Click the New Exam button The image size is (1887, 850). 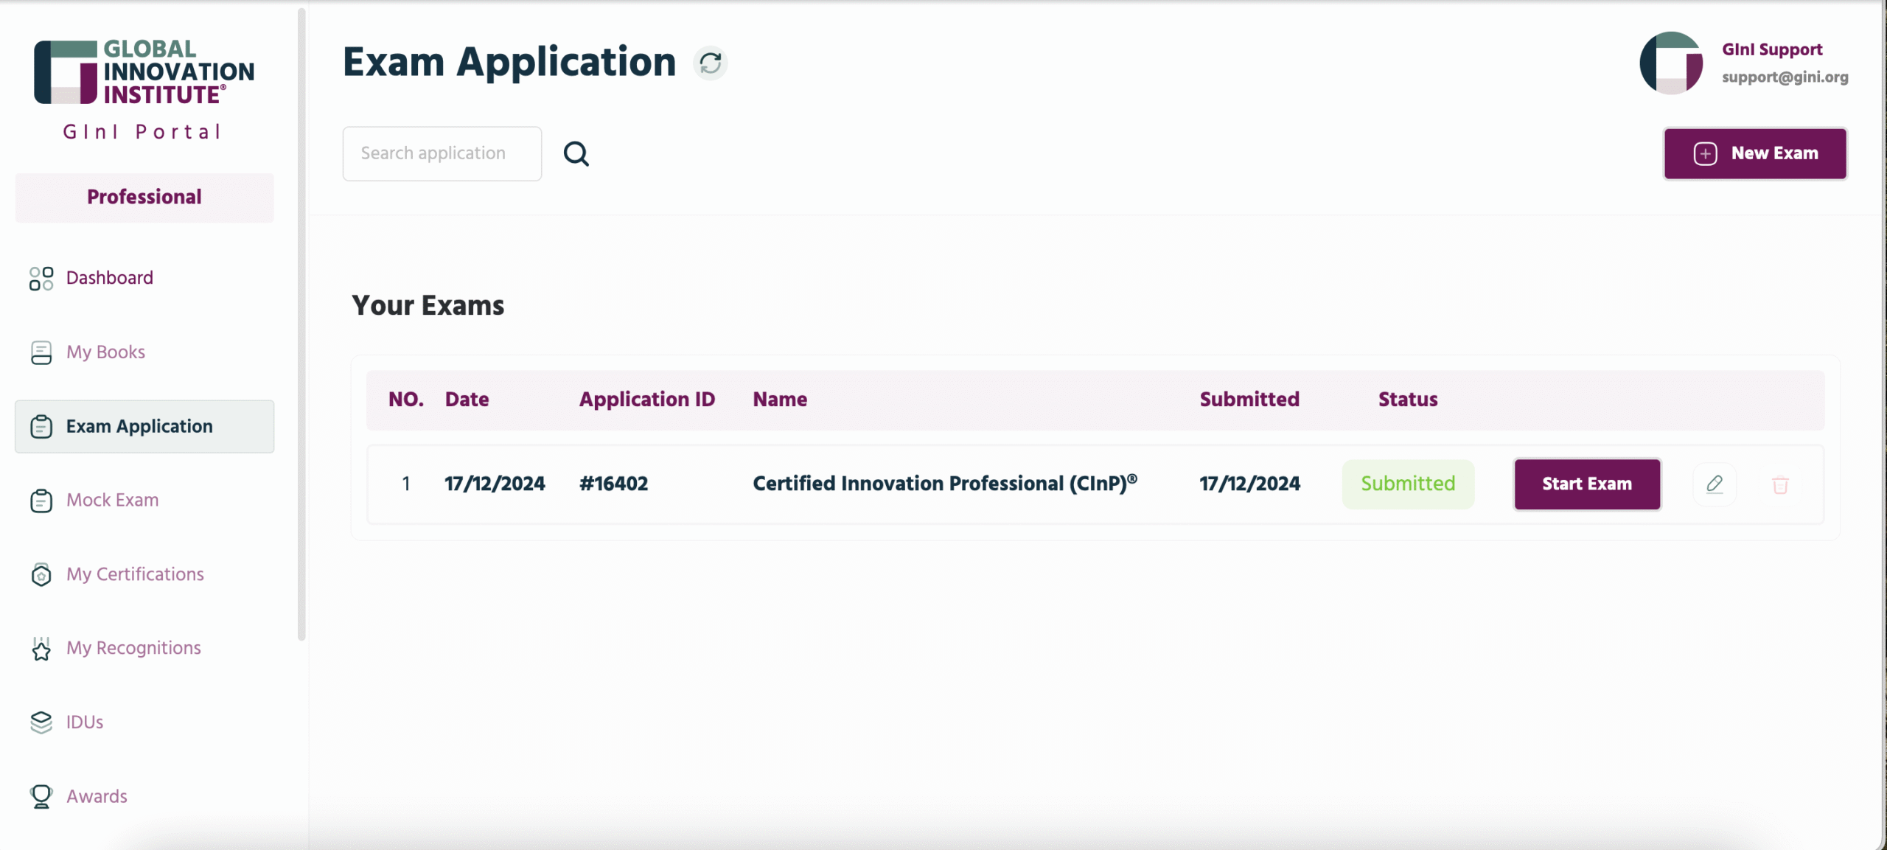pyautogui.click(x=1755, y=153)
